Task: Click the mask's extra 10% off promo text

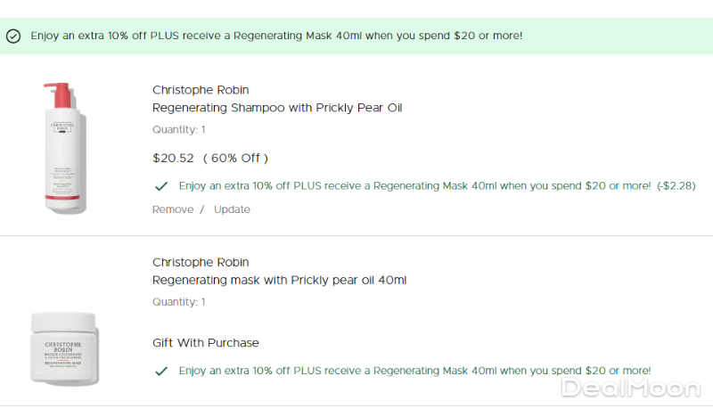Action: pyautogui.click(x=414, y=371)
